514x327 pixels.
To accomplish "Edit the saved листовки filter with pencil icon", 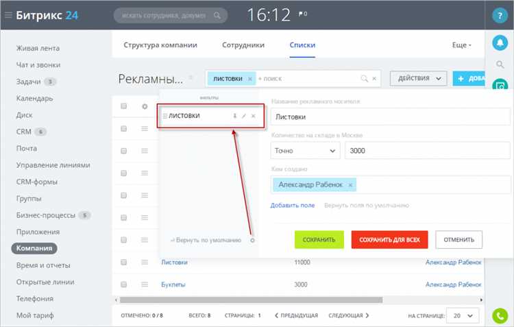I will point(244,116).
